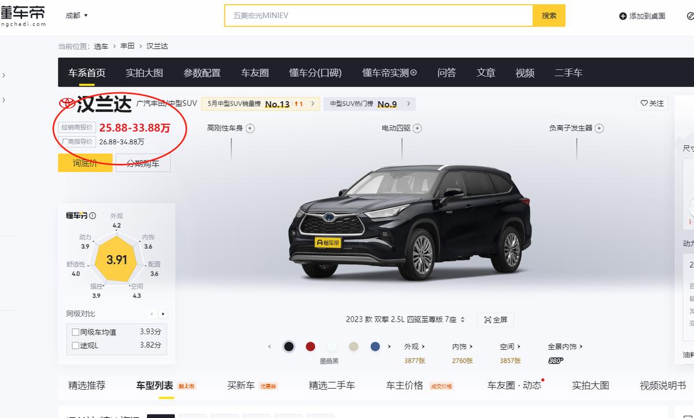Screen dimensions: 694x418
Task: Select the blue color swatch
Action: (375, 346)
